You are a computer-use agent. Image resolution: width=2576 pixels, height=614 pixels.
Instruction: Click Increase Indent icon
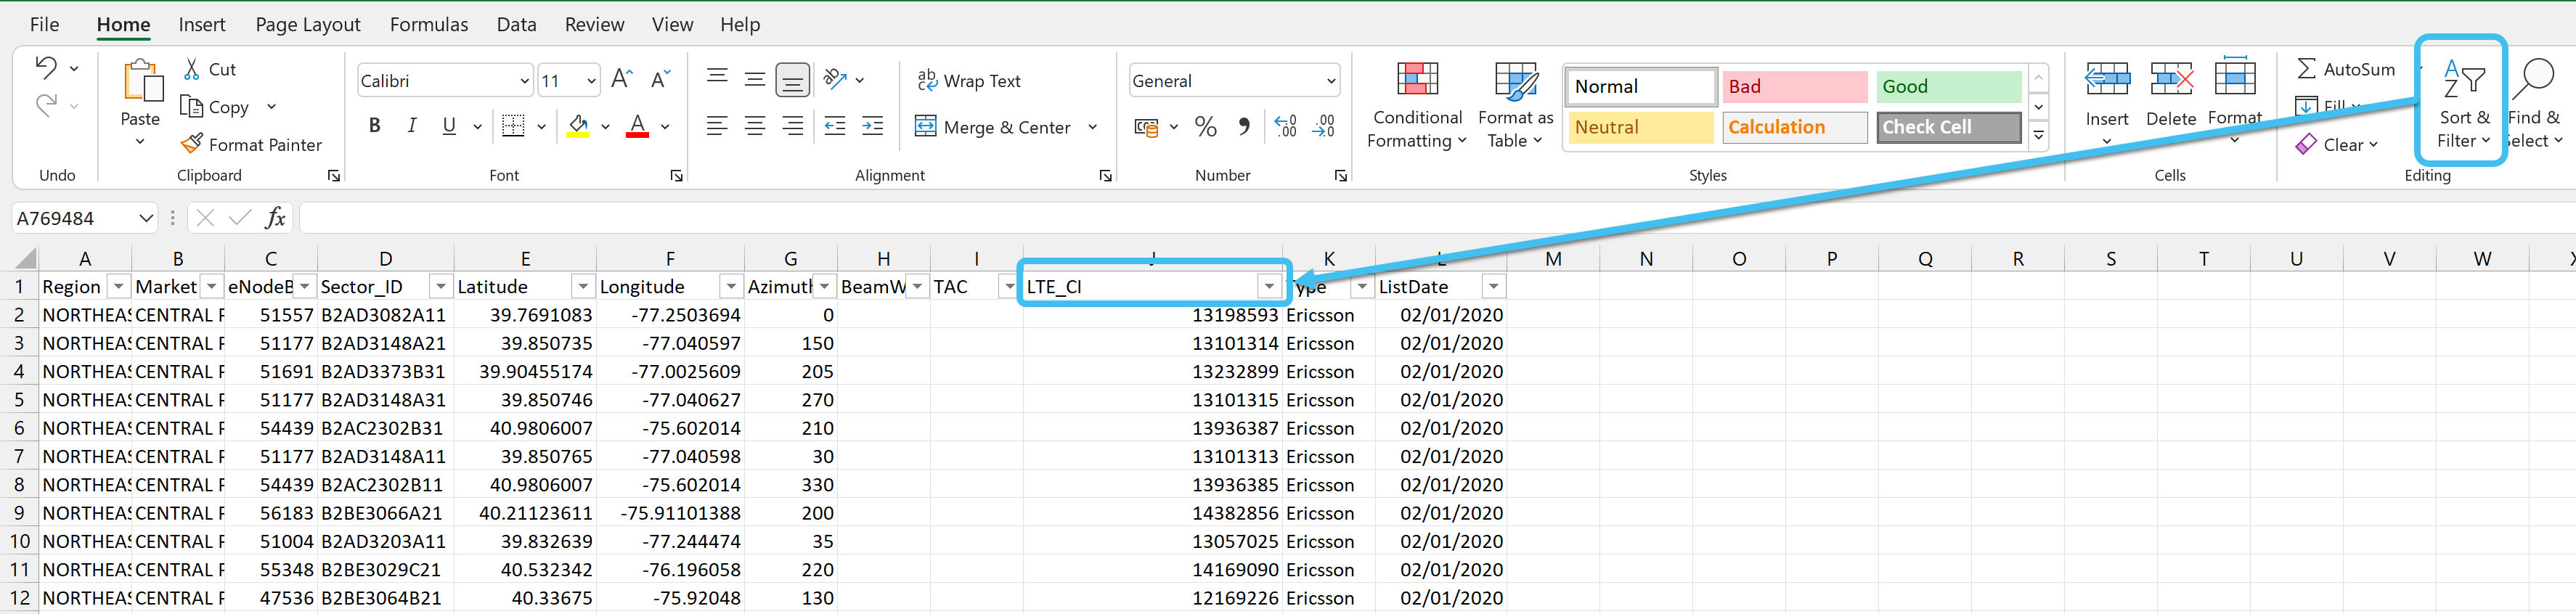tap(872, 126)
